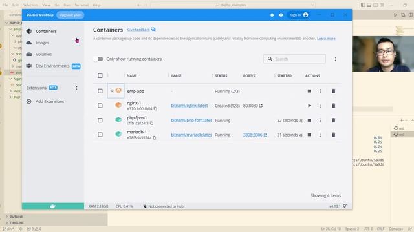Open the Containers section in sidebar
Image resolution: width=414 pixels, height=232 pixels.
pos(46,31)
